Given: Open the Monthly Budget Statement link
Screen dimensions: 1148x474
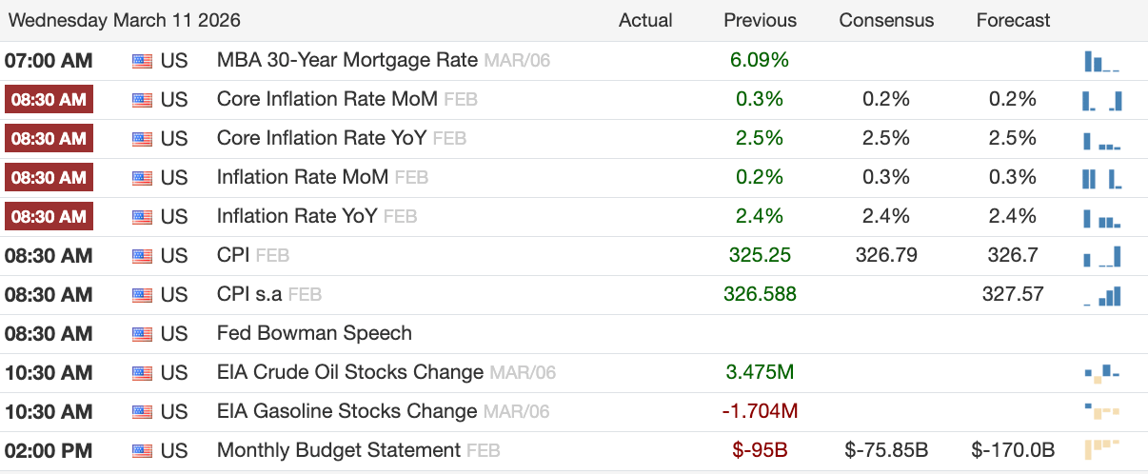Looking at the screenshot, I should (x=338, y=450).
